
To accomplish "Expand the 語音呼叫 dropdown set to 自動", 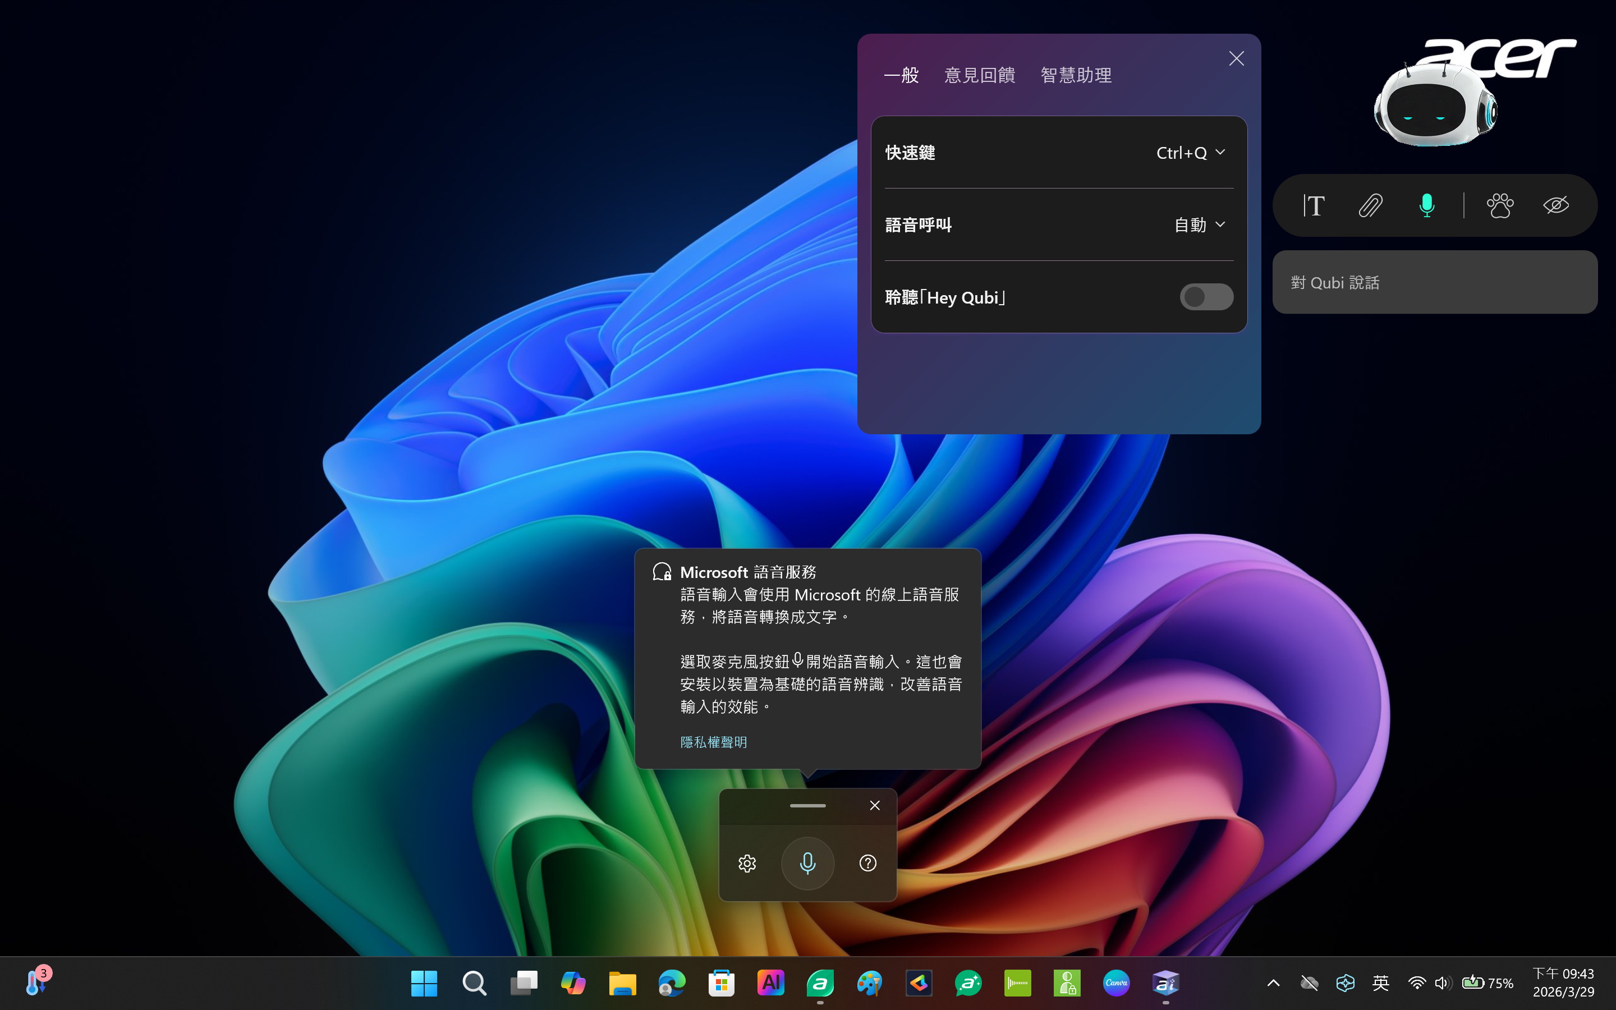I will point(1199,225).
